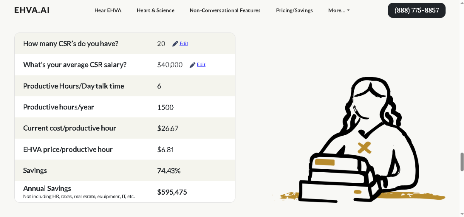Open the Heart & Science page
464x217 pixels.
coord(155,10)
